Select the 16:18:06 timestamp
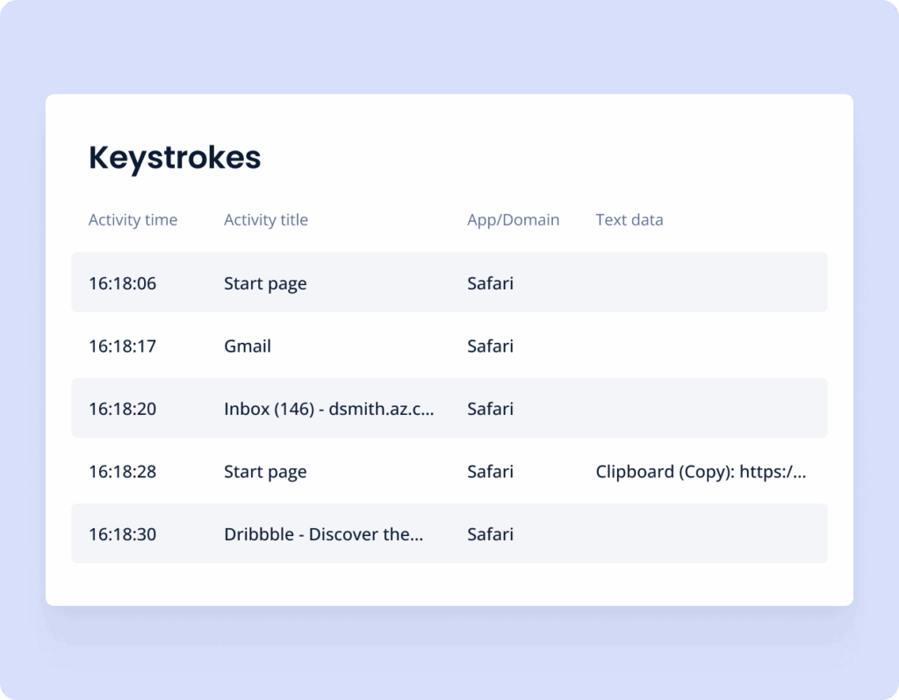Screen dimensions: 899x700 coord(122,283)
